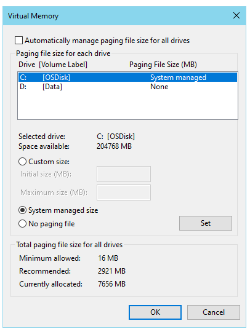Select the Custom size radio button
Viewport: 250px width, 329px height.
[23, 162]
